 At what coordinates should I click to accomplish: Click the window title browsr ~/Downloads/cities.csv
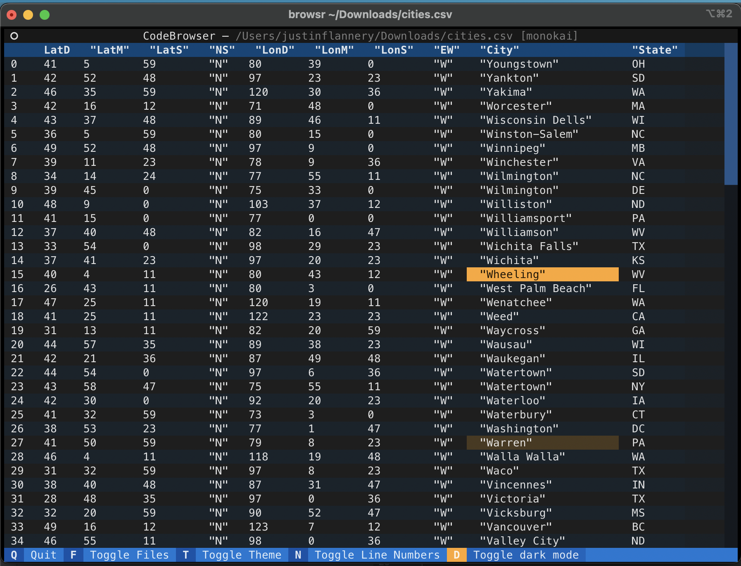[x=370, y=14]
